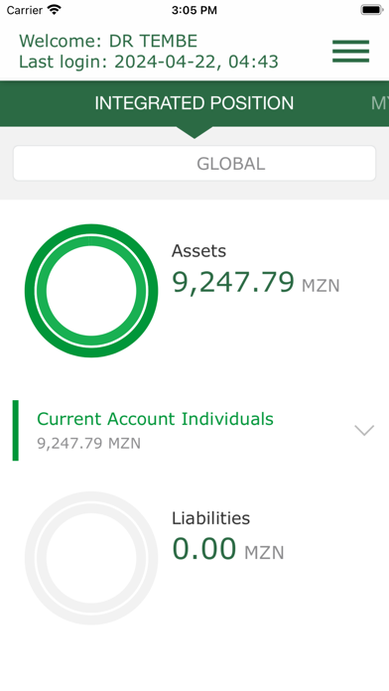Viewport: 389px width, 691px height.
Task: Tap the Wi-Fi status icon
Action: (55, 10)
